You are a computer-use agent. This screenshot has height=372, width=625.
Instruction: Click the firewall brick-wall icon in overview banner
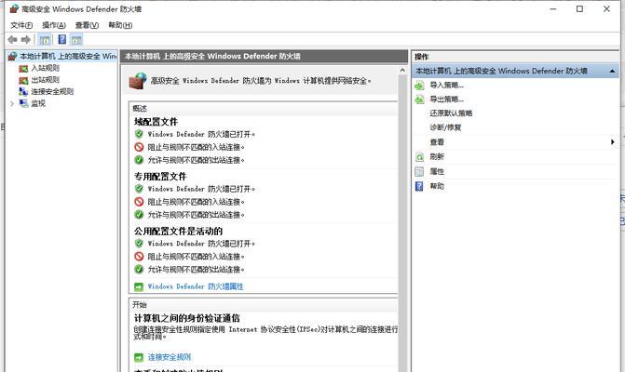(x=138, y=81)
